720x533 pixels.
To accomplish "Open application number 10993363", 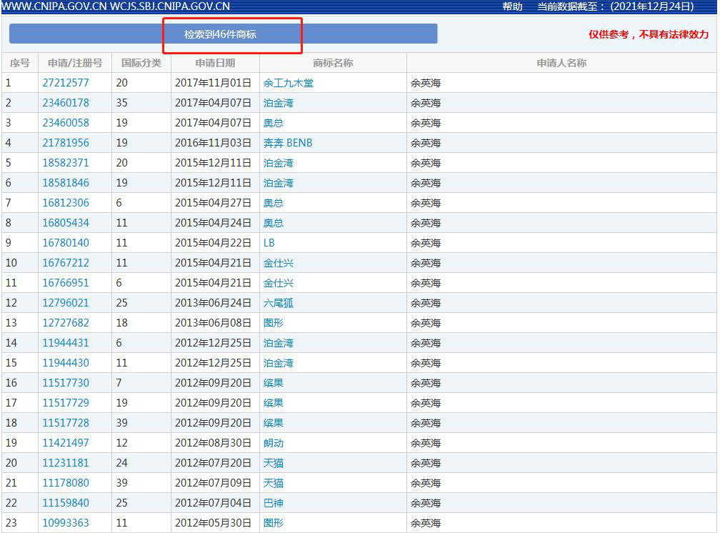I will click(66, 523).
